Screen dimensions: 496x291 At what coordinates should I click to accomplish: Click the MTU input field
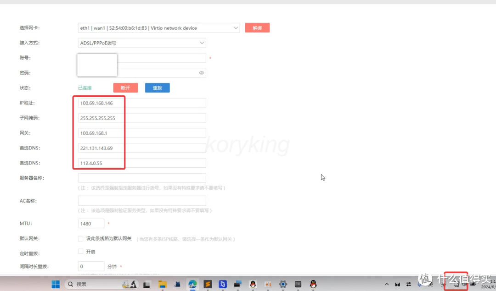tap(91, 224)
